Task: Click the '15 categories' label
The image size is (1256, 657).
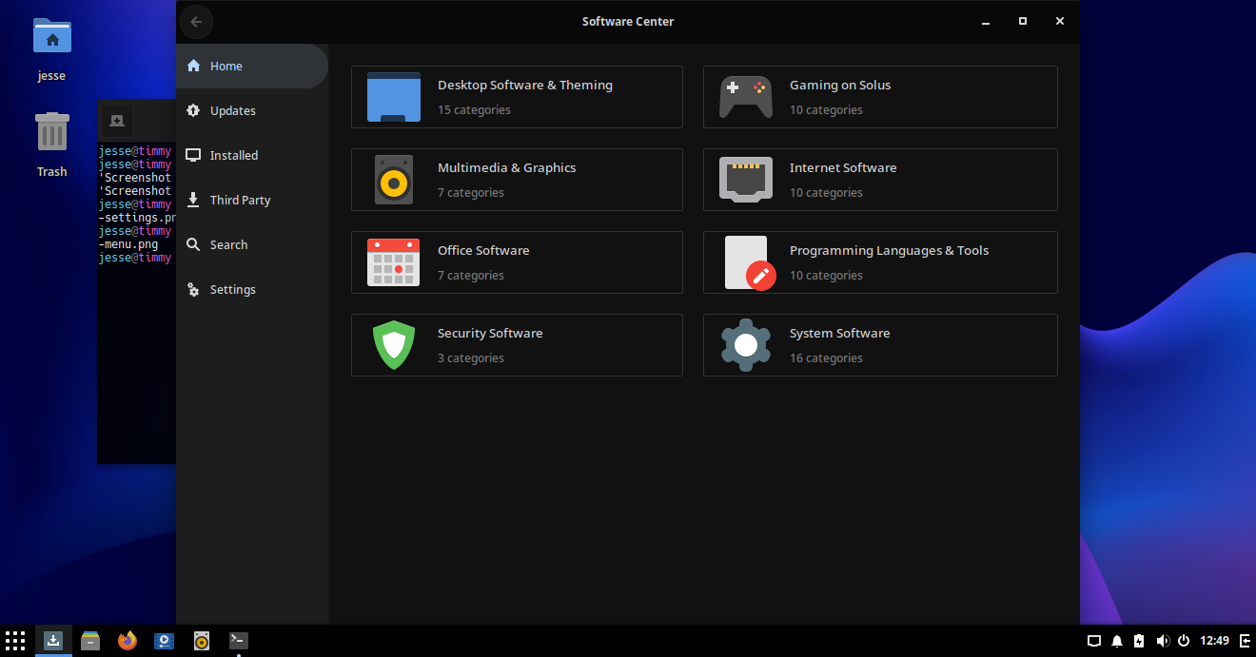Action: tap(474, 110)
